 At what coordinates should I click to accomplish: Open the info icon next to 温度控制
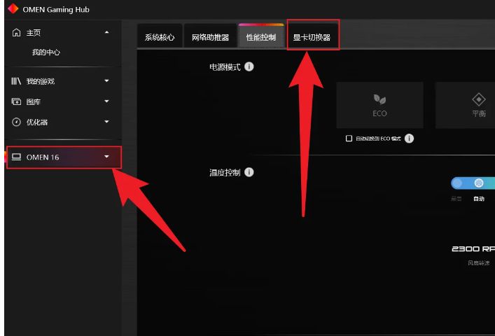pyautogui.click(x=249, y=172)
